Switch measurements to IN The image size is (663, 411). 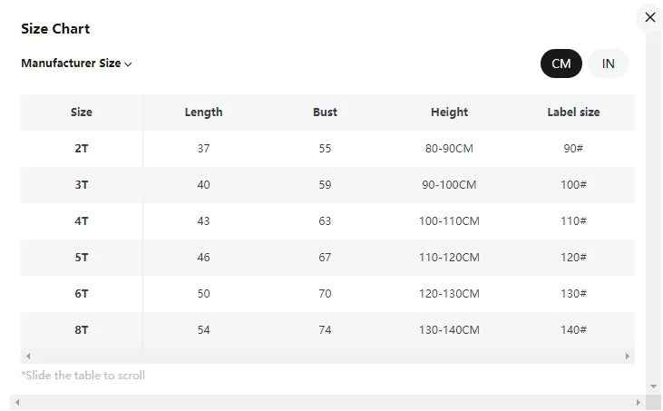click(x=609, y=64)
